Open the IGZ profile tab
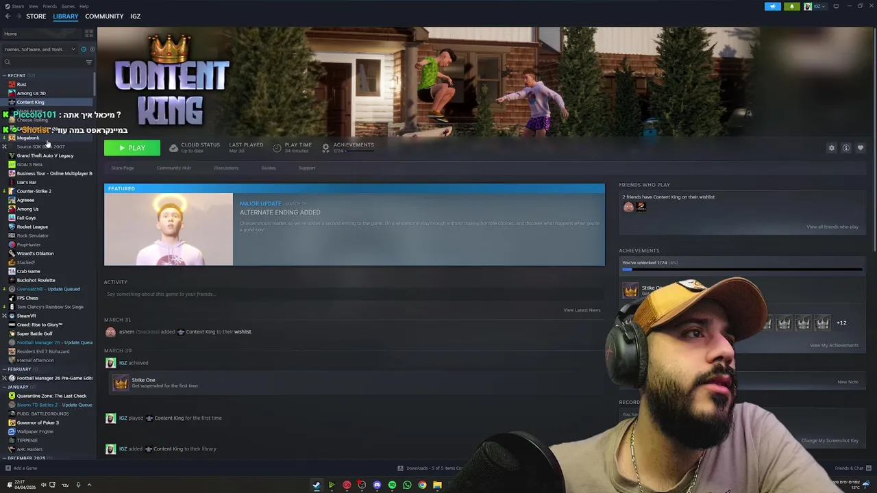 pyautogui.click(x=135, y=16)
